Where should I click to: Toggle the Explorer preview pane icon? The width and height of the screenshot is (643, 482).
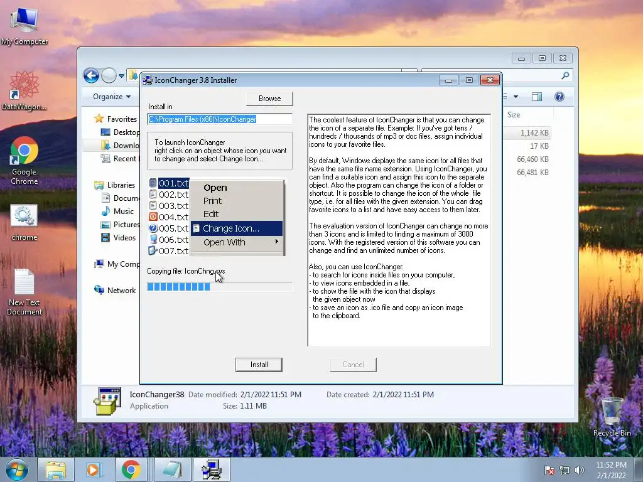point(537,97)
